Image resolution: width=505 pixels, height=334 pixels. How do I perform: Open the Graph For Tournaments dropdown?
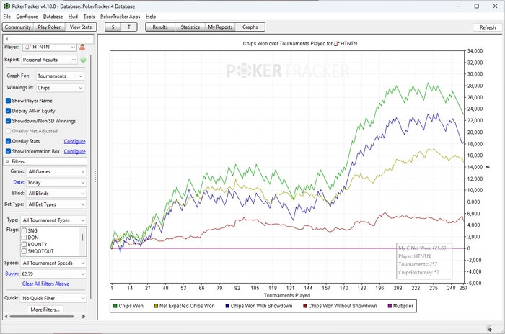pyautogui.click(x=60, y=76)
